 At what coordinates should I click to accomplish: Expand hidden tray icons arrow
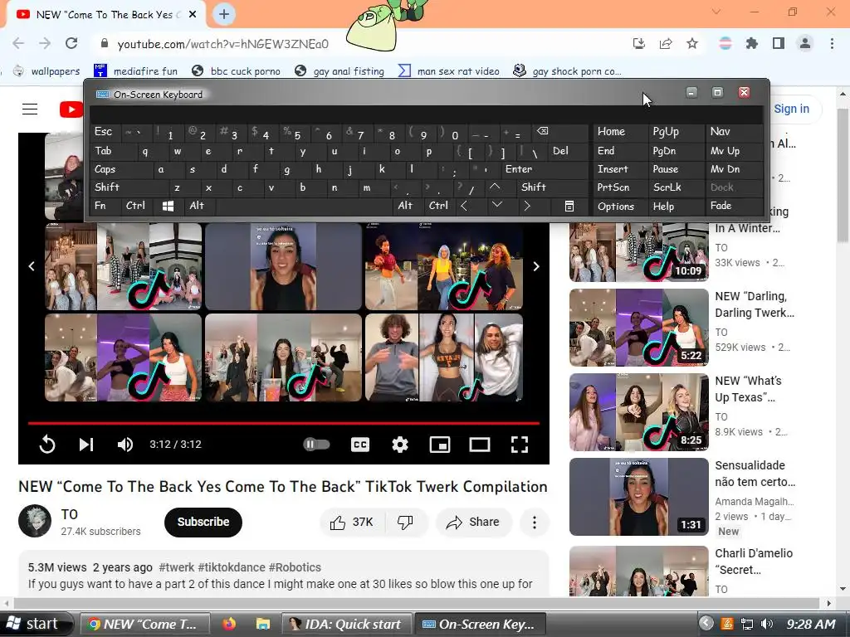point(706,624)
